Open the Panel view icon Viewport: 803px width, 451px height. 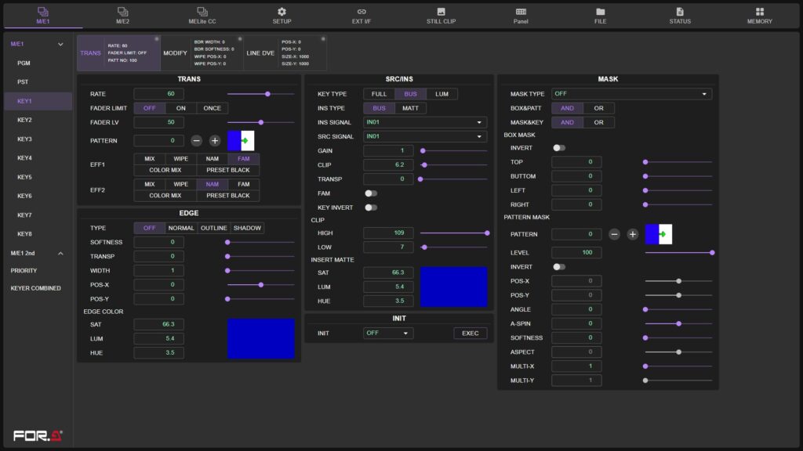[520, 11]
